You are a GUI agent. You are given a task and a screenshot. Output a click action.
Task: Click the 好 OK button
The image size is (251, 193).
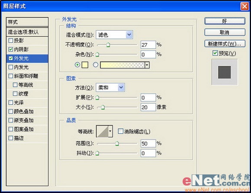click(225, 21)
